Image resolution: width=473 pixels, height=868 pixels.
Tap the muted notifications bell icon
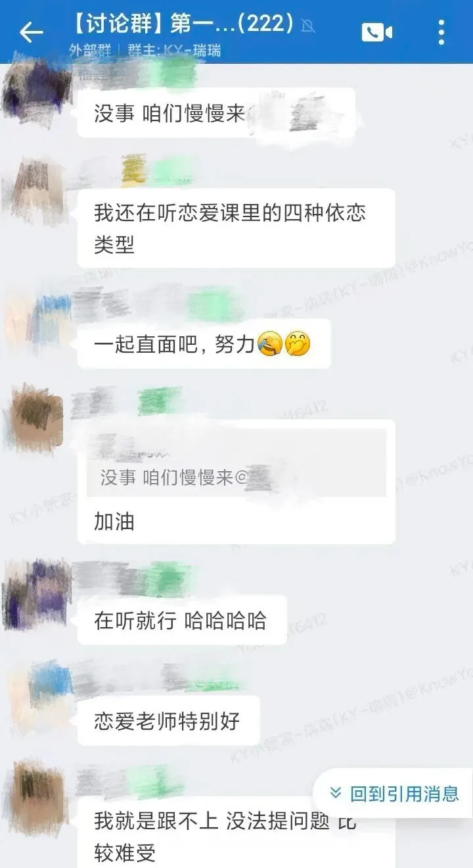click(x=307, y=26)
